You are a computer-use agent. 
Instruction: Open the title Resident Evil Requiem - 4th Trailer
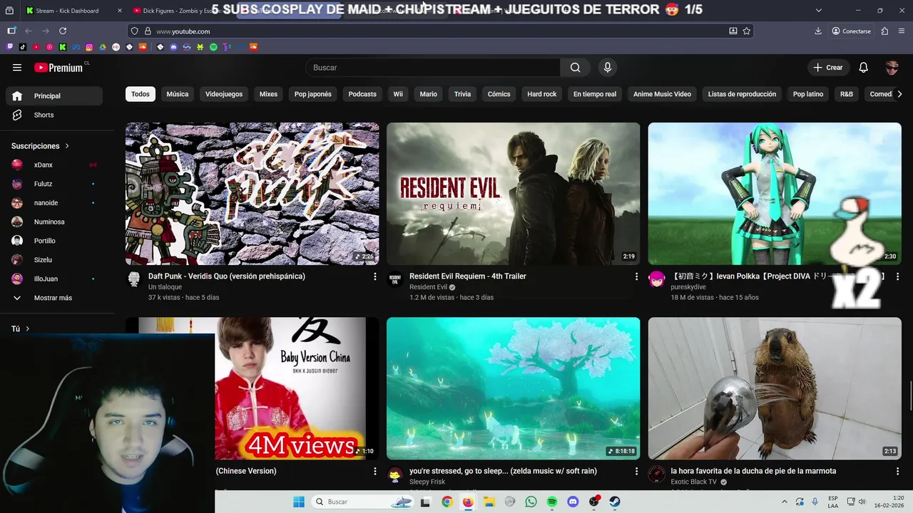(468, 276)
